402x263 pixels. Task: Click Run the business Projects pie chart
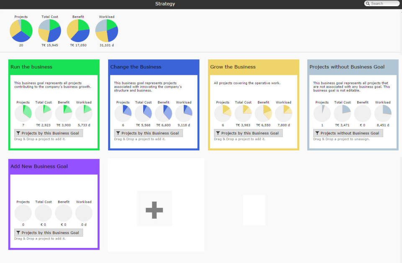(x=23, y=114)
